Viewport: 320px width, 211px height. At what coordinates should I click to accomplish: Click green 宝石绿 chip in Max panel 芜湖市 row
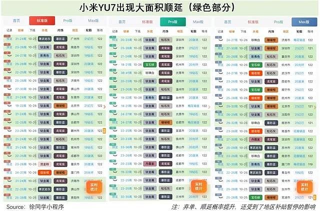click(x=255, y=197)
